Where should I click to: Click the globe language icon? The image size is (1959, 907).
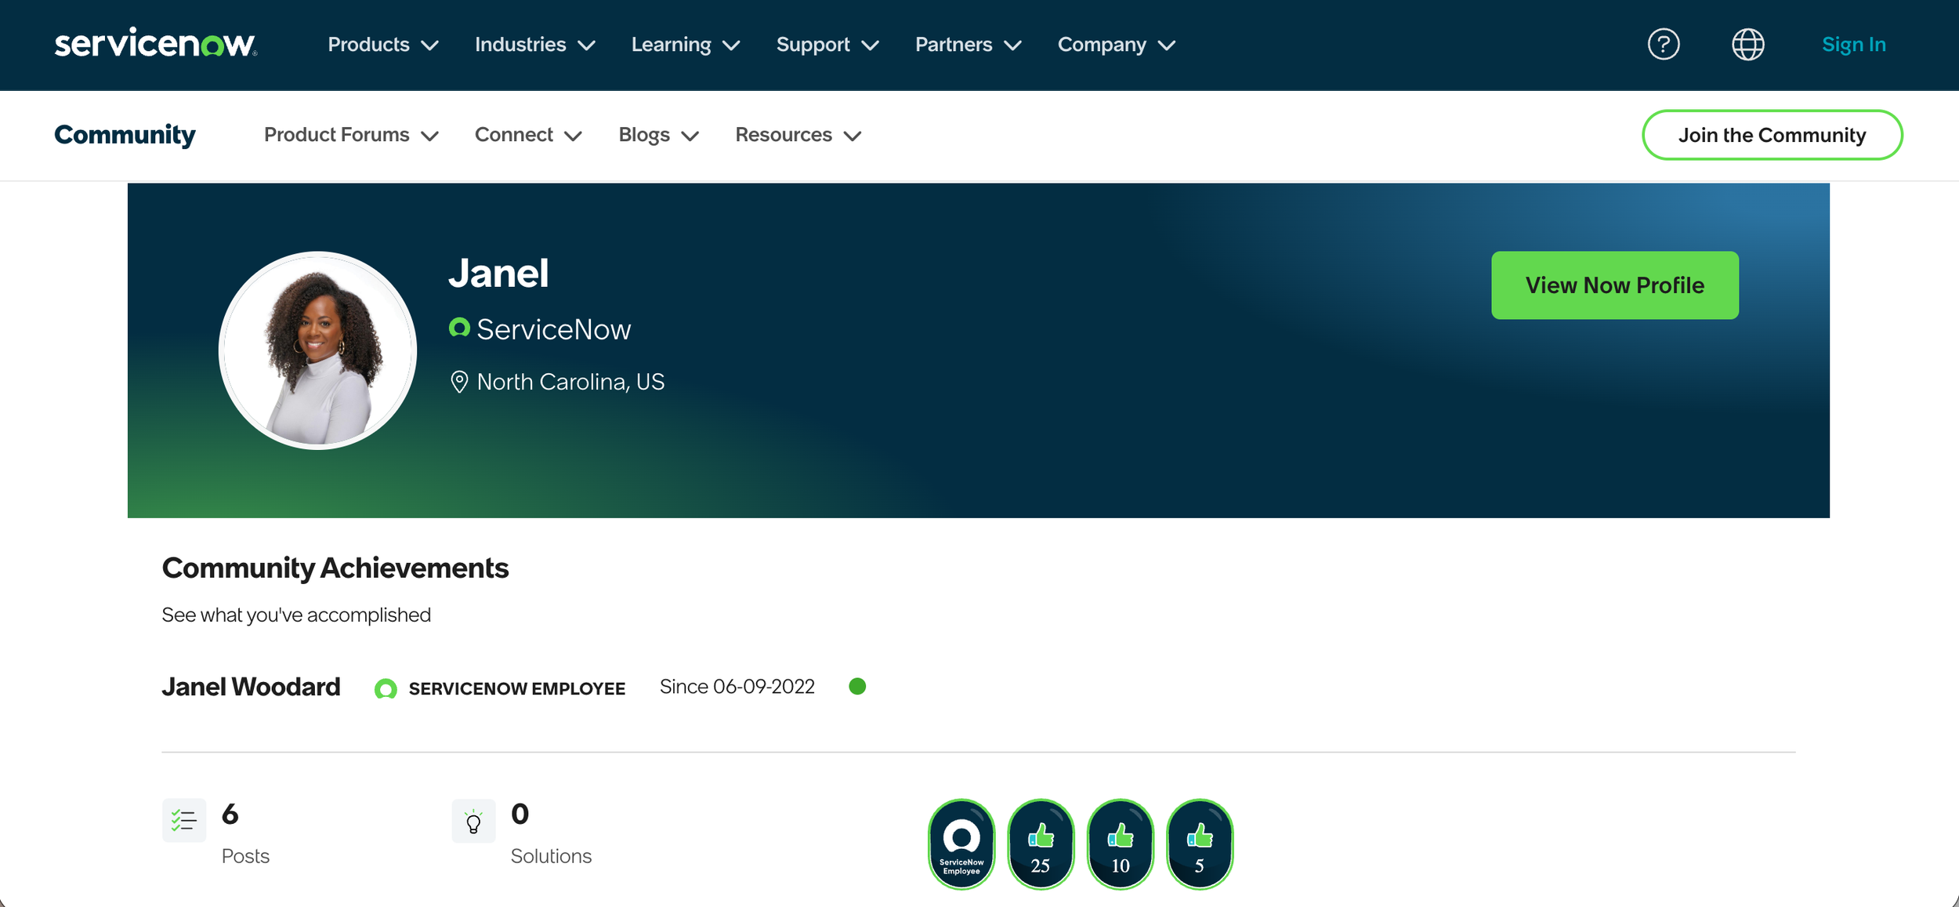point(1747,44)
